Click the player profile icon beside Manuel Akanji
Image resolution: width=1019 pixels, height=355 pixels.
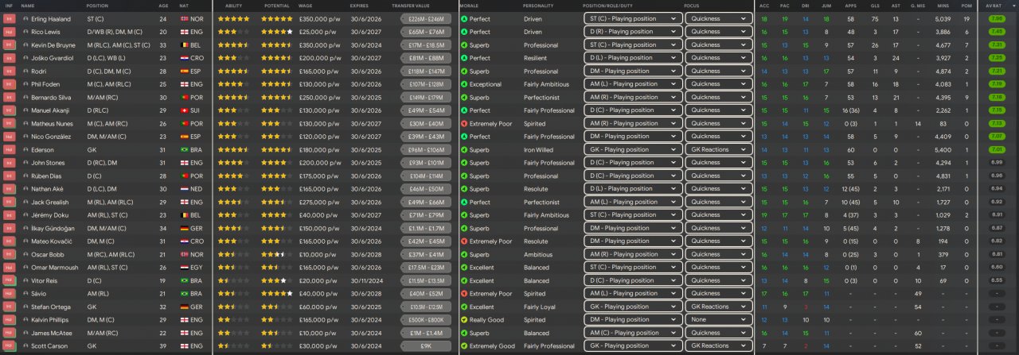click(x=25, y=110)
